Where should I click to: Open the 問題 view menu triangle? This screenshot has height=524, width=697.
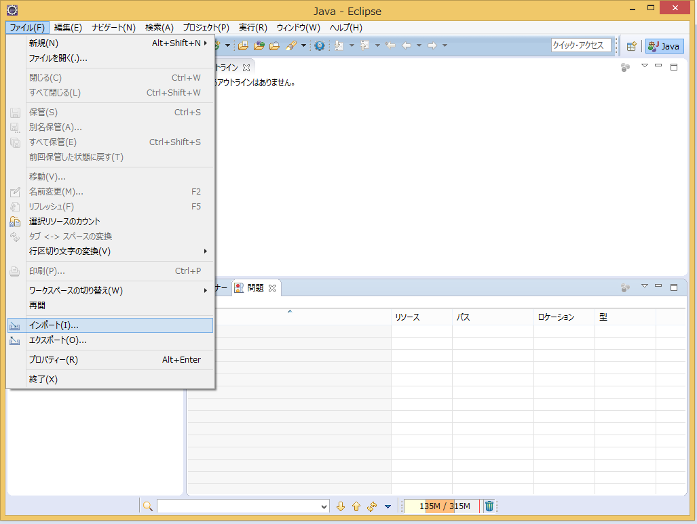click(645, 285)
